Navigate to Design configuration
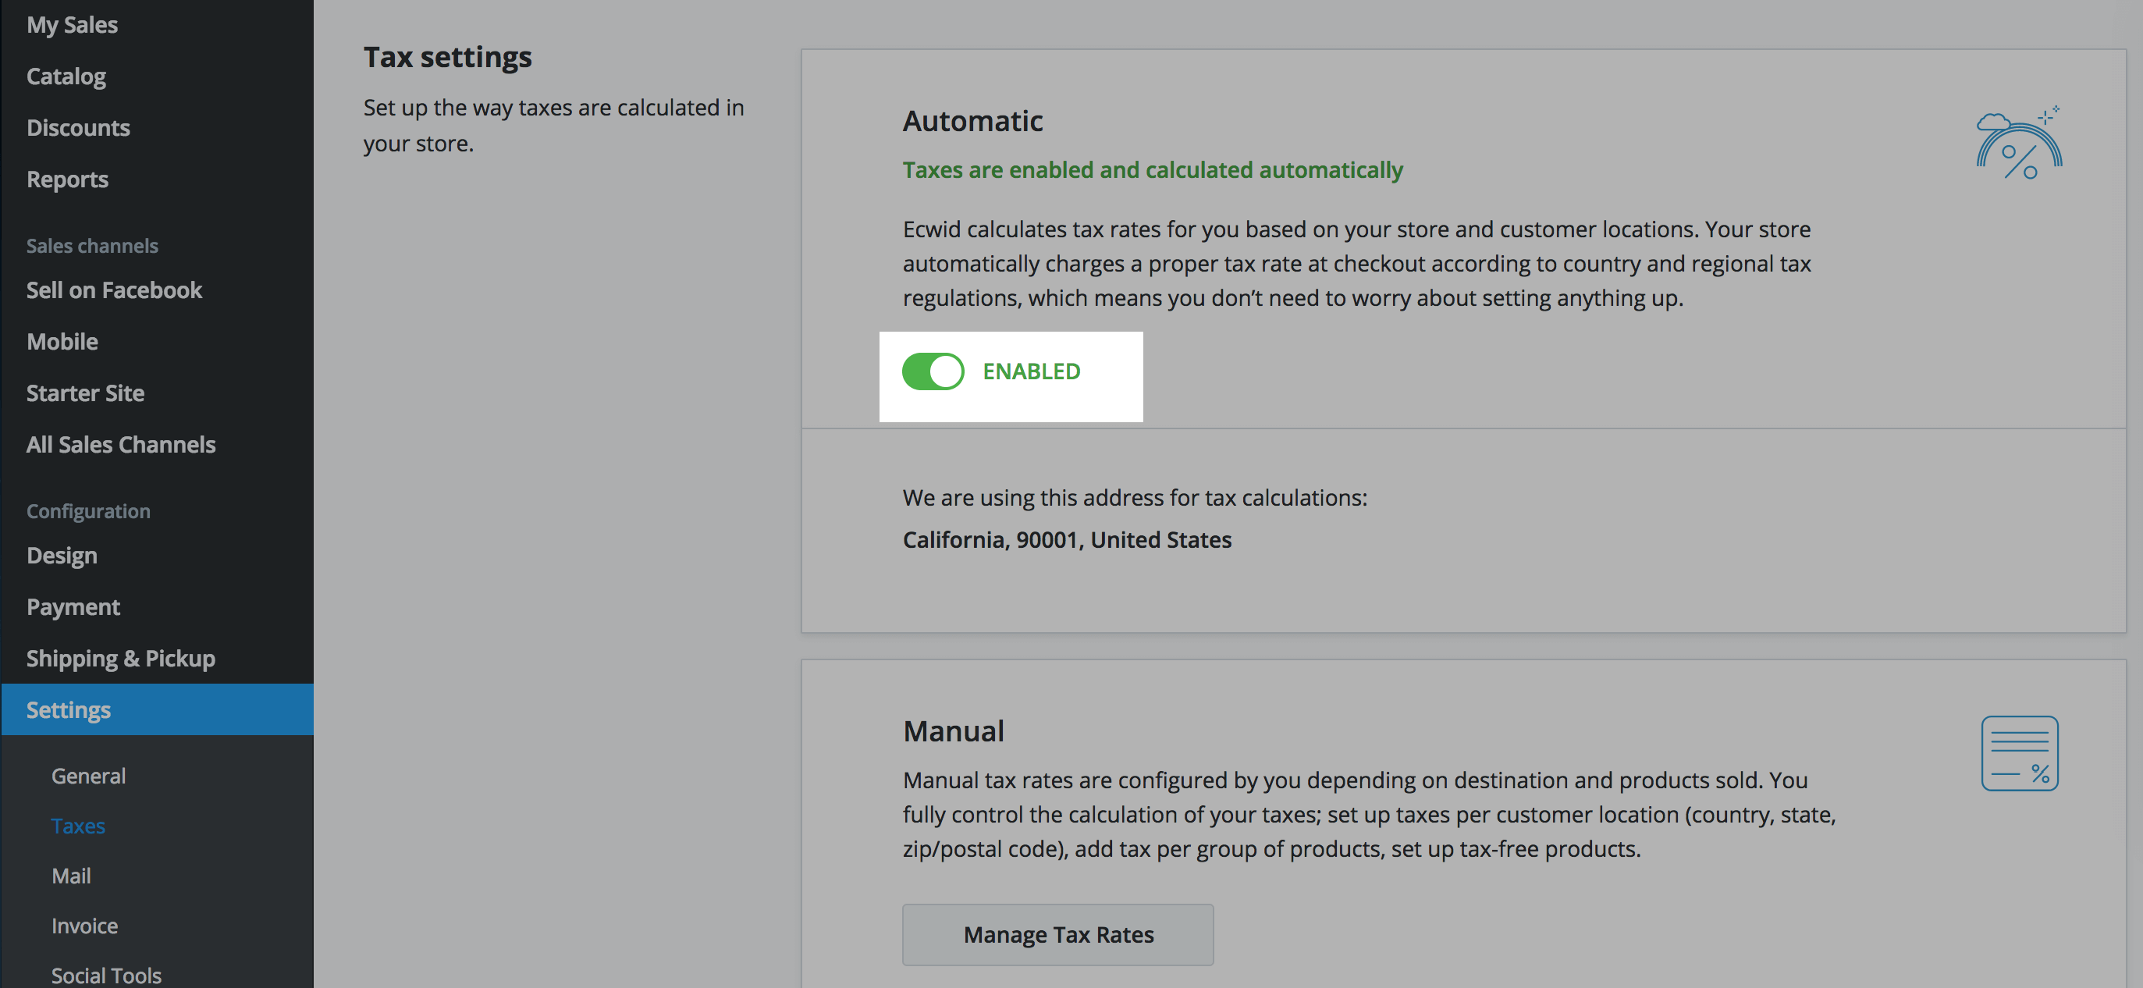 [x=62, y=555]
